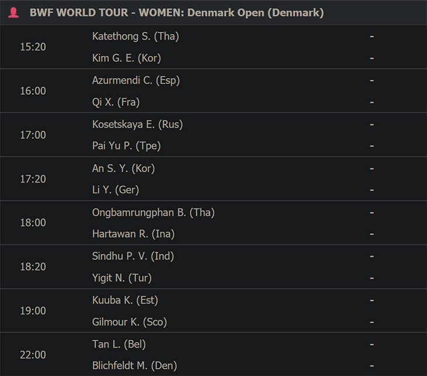Open the 17:00 match time cell
This screenshot has height=376, width=427.
pos(33,135)
